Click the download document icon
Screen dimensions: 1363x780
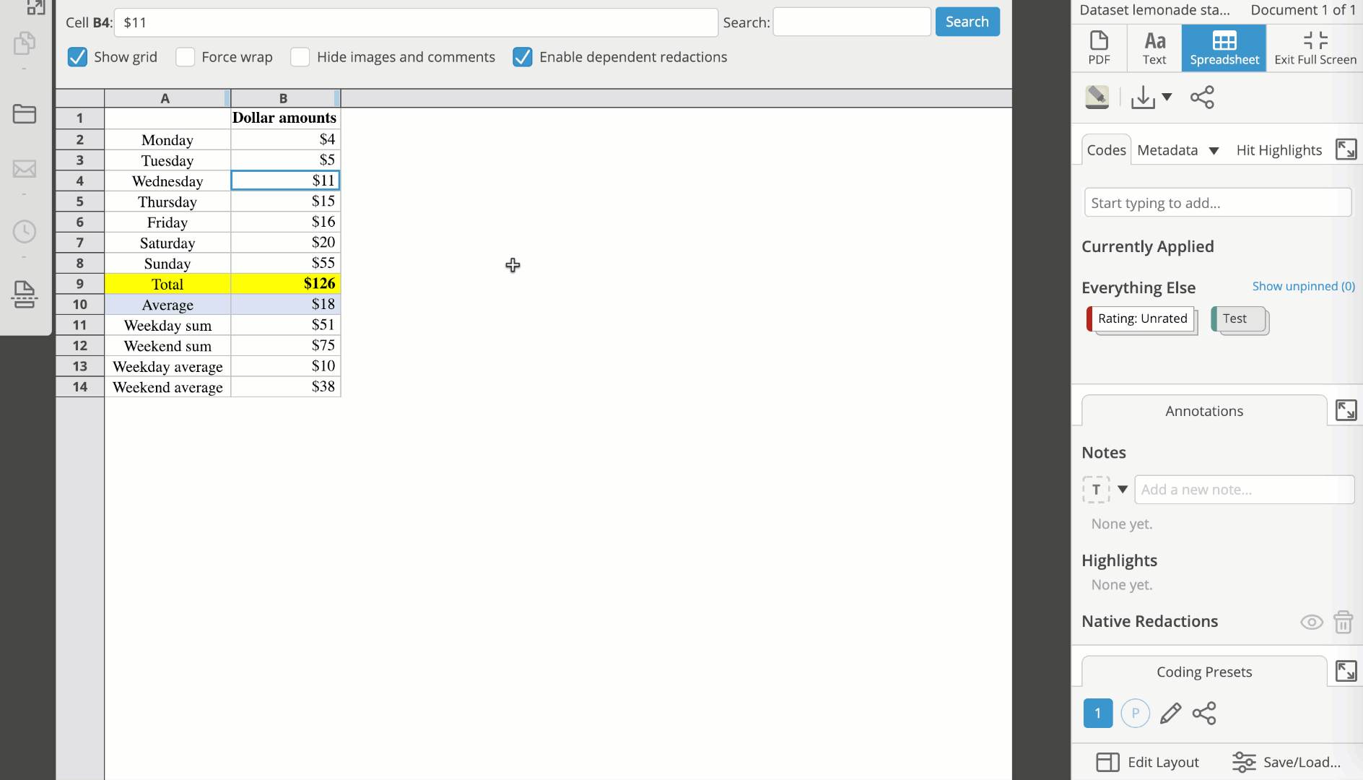[x=1143, y=97]
